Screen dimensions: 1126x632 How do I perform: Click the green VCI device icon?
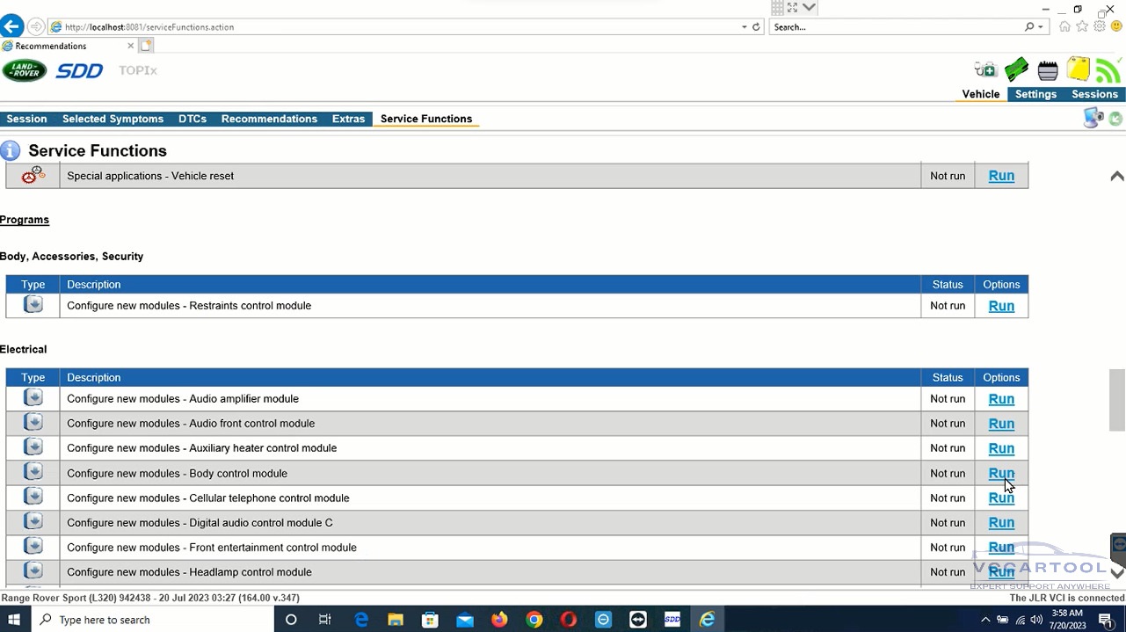click(1016, 69)
